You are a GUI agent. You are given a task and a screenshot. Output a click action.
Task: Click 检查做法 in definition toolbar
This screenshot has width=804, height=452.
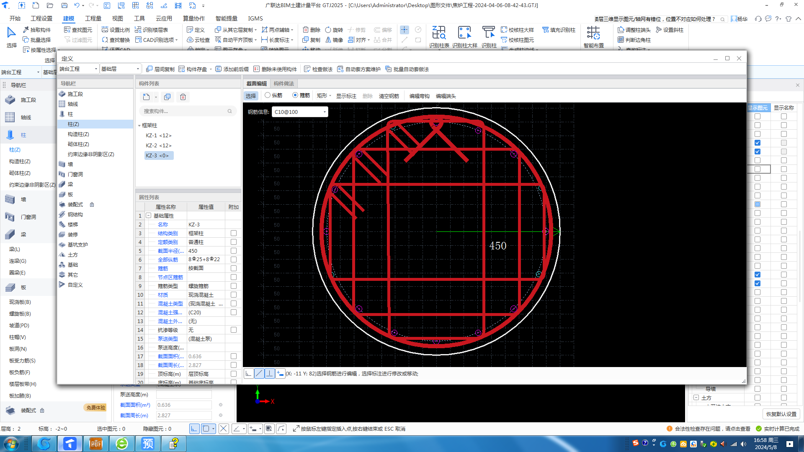pos(318,69)
